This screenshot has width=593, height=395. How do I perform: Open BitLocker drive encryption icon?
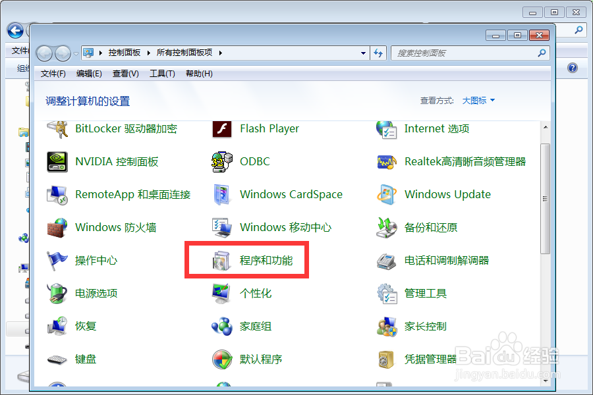[57, 129]
